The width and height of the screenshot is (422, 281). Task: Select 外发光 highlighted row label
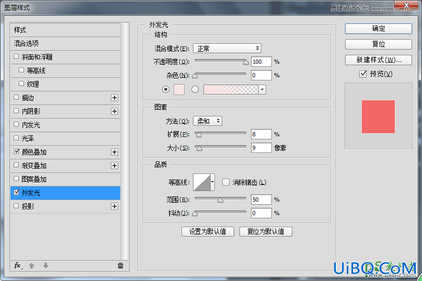coord(31,193)
